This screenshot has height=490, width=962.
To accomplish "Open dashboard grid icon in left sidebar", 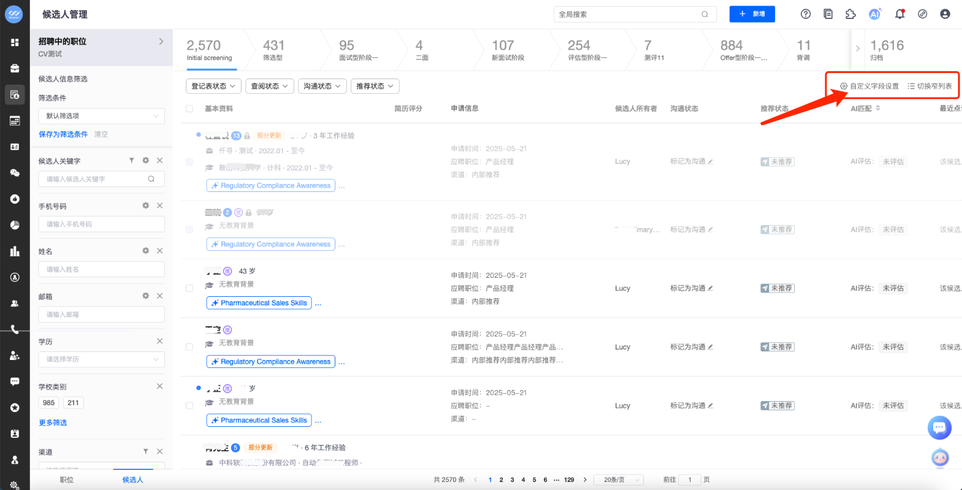I will [15, 42].
